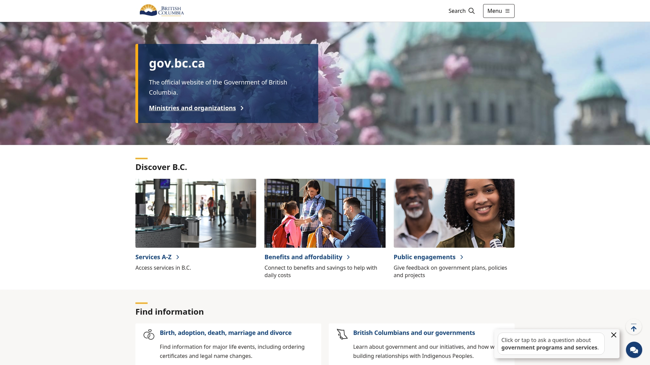Open the Public engagements photo thumbnail
This screenshot has height=365, width=650.
click(454, 213)
